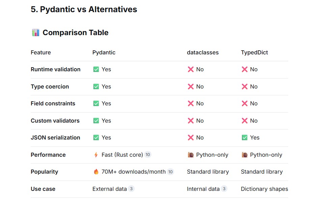The height and width of the screenshot is (203, 329).
Task: Click the fire icon next to 70M+ downloads/month
Action: coord(96,172)
